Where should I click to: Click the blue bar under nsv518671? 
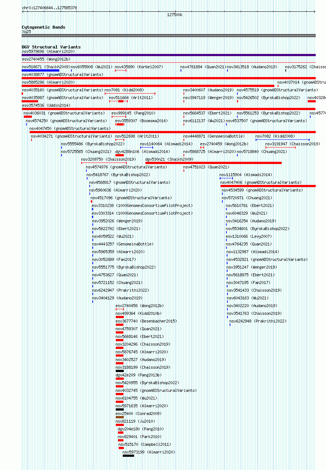[41, 70]
